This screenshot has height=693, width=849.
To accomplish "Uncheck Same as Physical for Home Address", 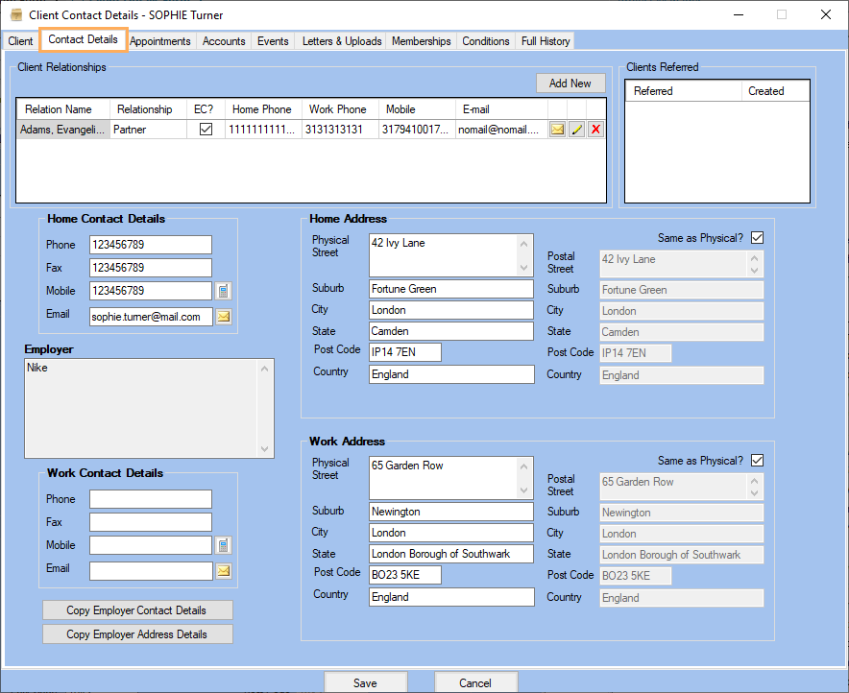I will [758, 237].
